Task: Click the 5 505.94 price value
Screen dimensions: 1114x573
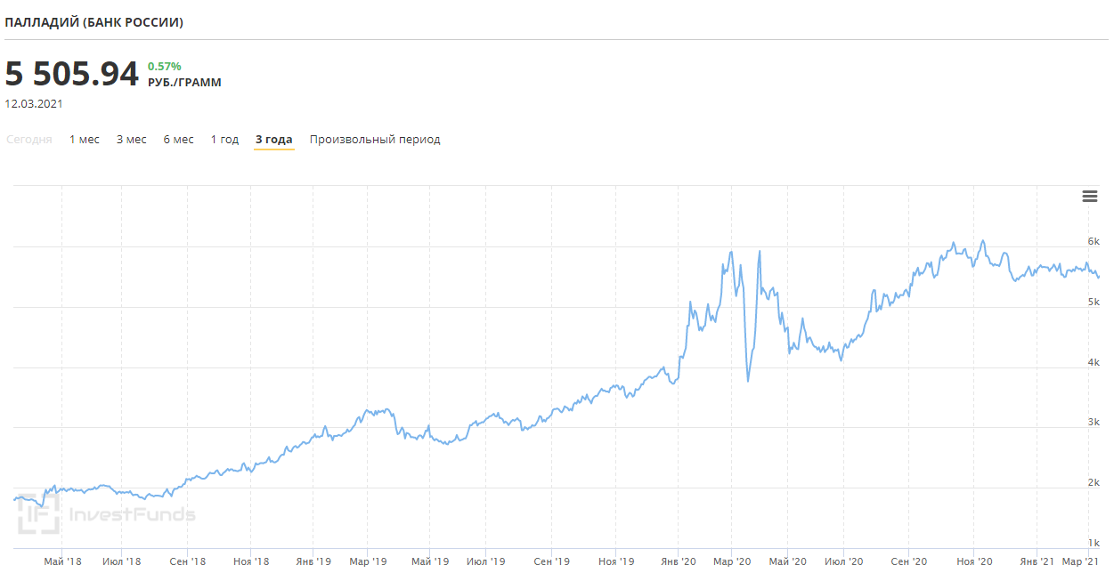Action: point(72,74)
